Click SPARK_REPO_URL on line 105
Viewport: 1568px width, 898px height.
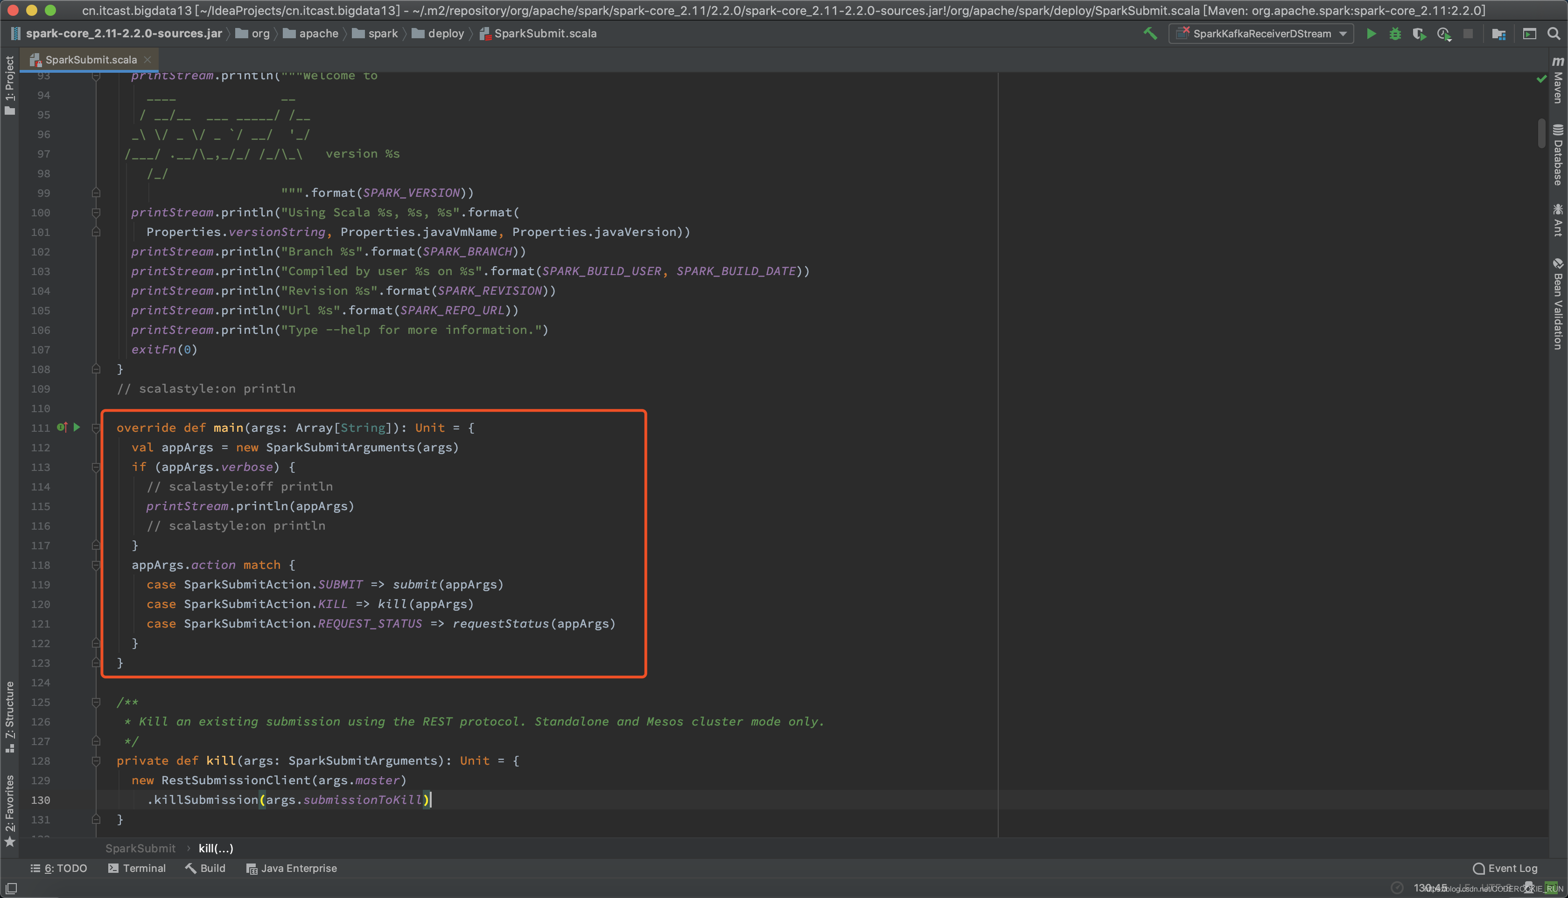click(x=452, y=310)
